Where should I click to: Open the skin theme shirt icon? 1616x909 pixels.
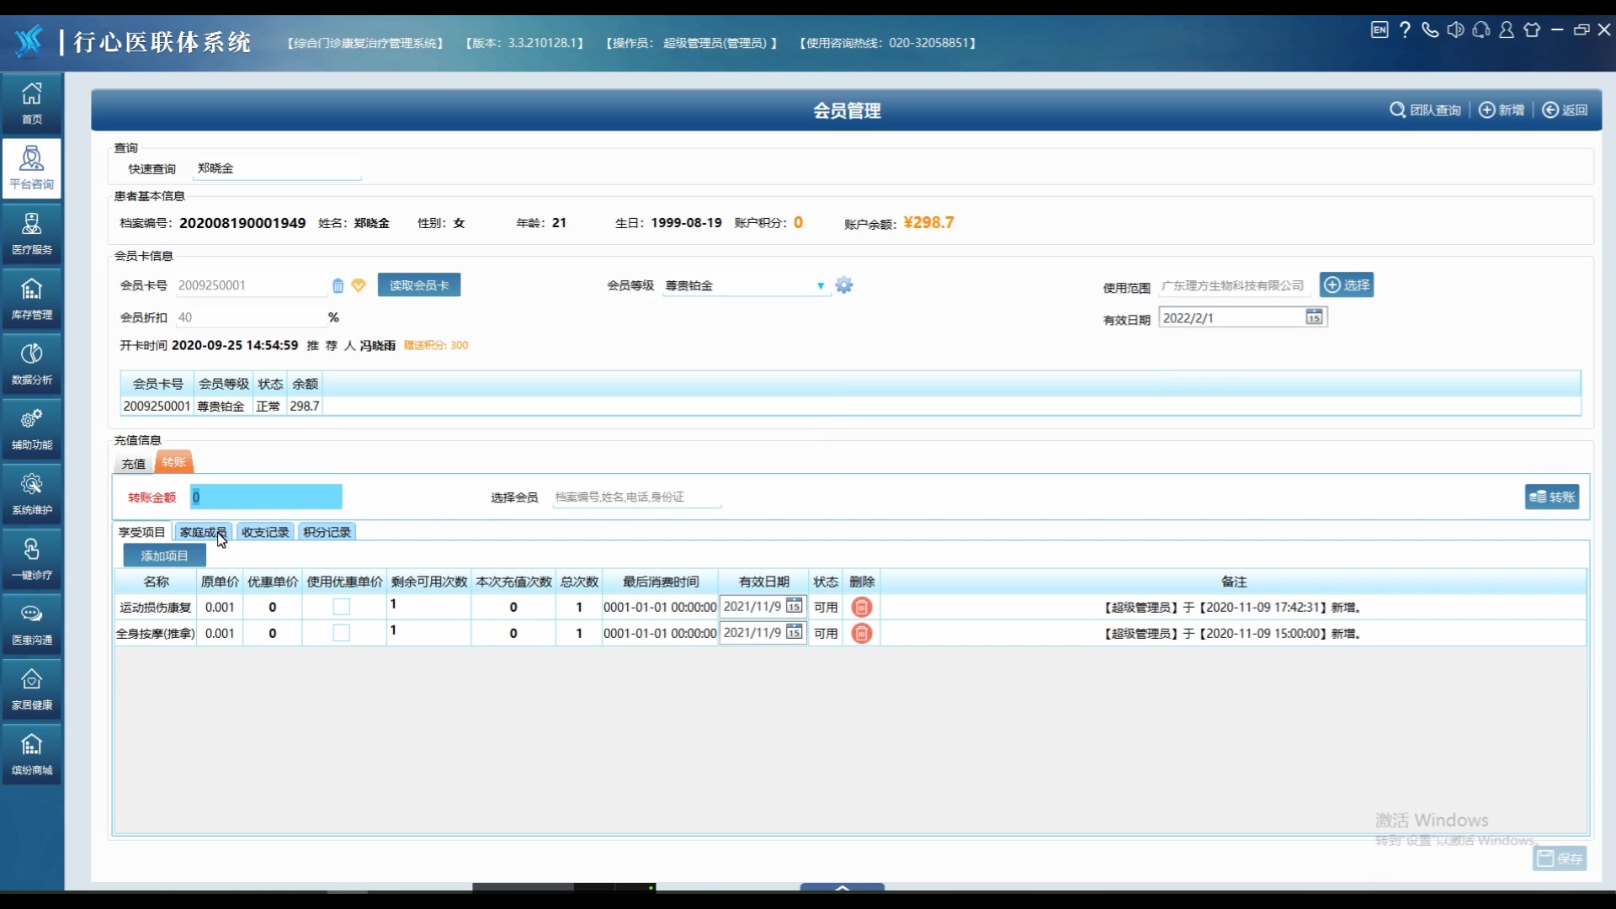point(1532,30)
